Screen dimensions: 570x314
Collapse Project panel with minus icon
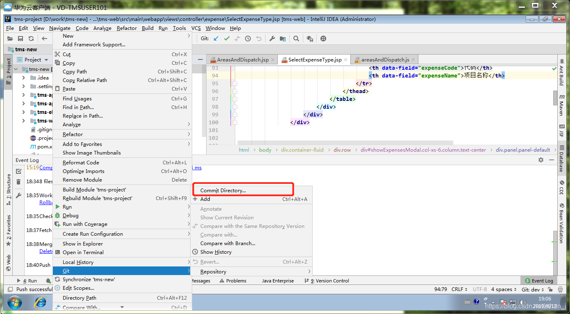tap(200, 59)
